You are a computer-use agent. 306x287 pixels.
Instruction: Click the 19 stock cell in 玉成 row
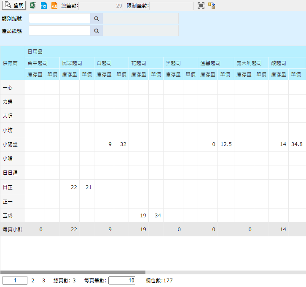point(139,215)
